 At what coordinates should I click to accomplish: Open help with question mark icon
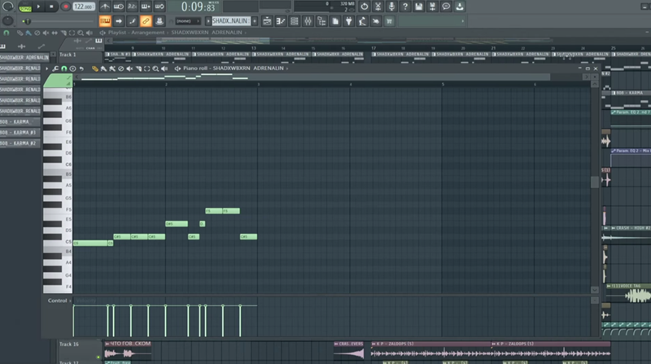point(405,7)
